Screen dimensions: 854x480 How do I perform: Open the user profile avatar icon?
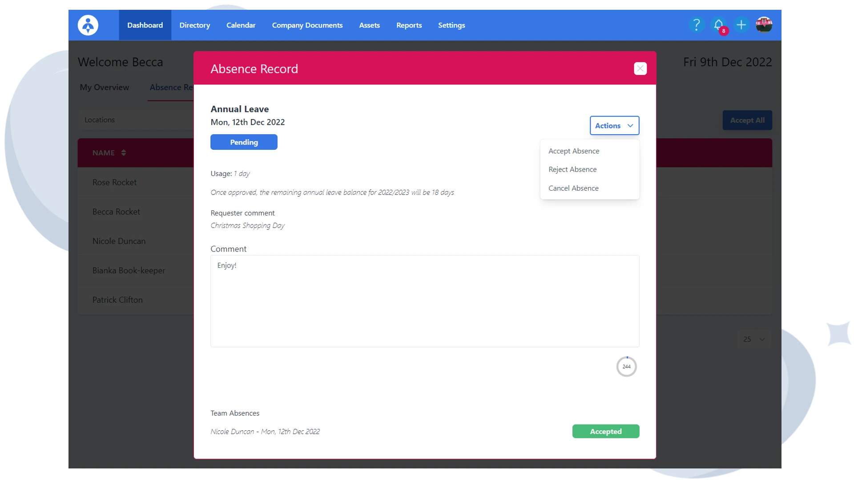764,24
